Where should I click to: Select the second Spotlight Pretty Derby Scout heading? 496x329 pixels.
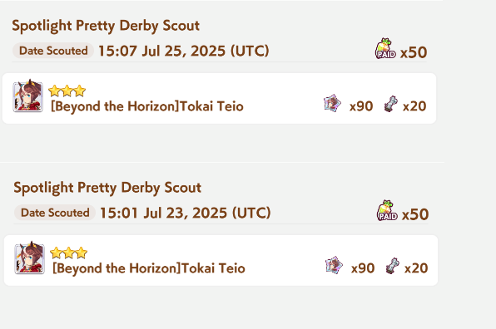(x=107, y=188)
